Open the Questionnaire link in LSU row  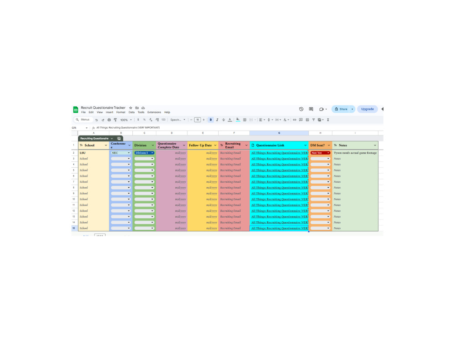pyautogui.click(x=279, y=153)
